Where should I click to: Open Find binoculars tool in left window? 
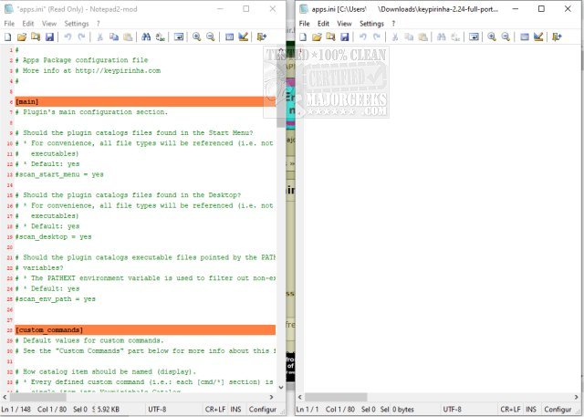click(x=146, y=36)
